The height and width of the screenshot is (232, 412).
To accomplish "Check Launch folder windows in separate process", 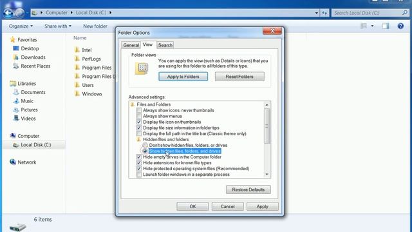I will click(x=139, y=175).
